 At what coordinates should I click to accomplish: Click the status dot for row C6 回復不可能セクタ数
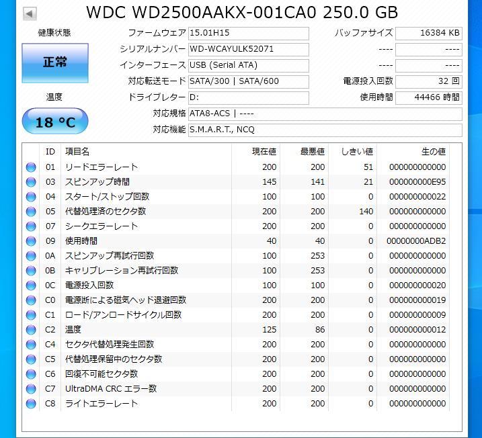point(31,374)
